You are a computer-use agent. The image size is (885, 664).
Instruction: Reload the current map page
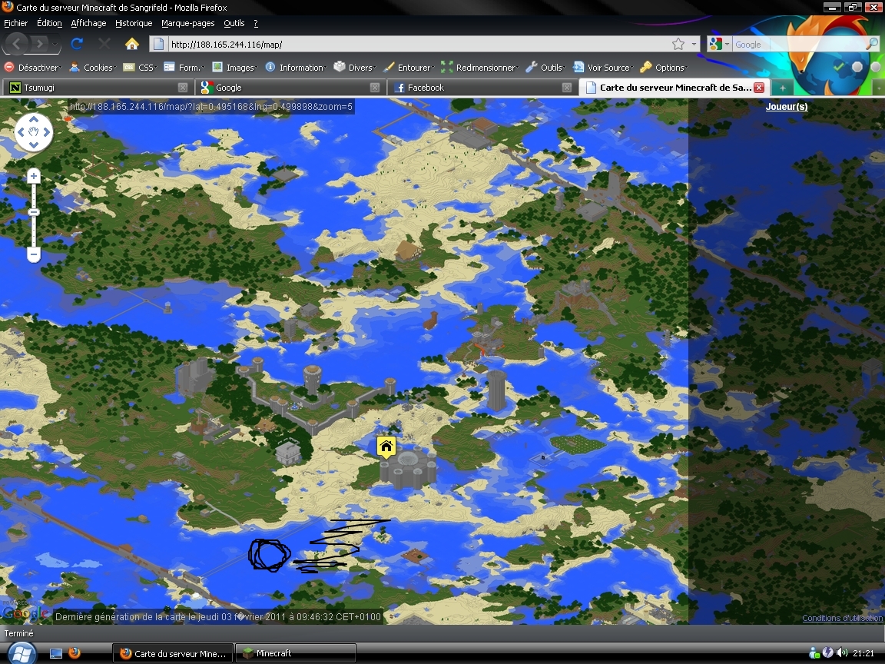point(78,44)
